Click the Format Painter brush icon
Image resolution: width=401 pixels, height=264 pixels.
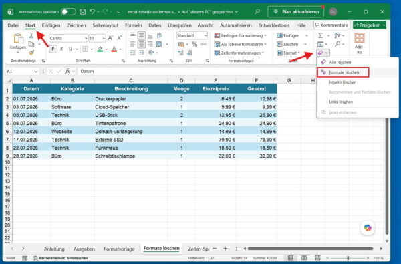31,53
